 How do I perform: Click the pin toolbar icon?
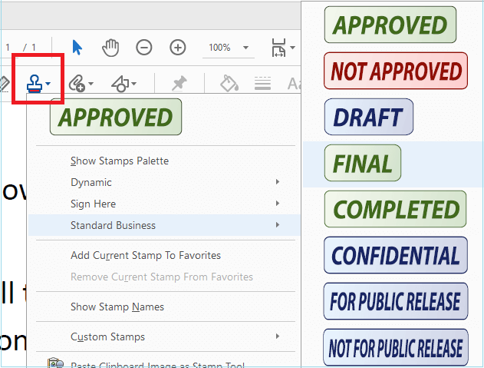tap(179, 83)
